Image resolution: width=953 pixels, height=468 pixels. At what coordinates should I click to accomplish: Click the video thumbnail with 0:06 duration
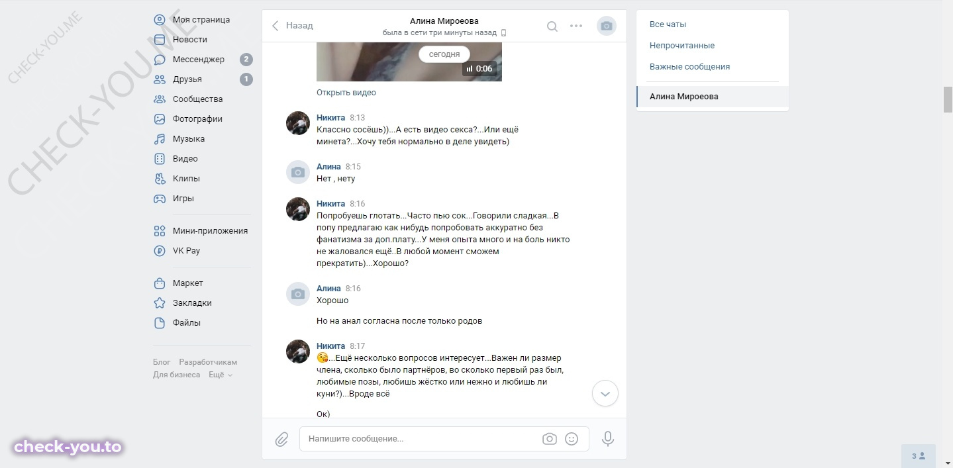click(409, 62)
